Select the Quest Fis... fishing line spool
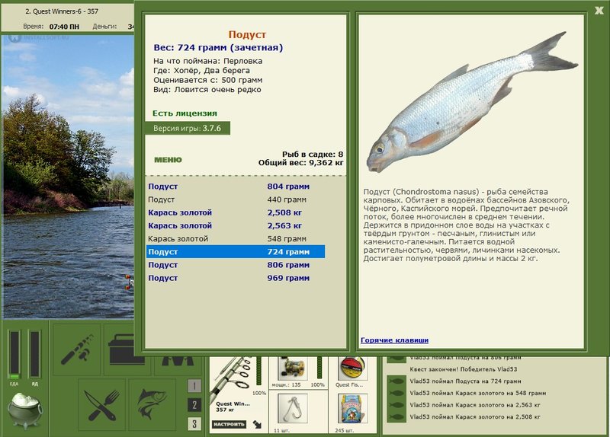This screenshot has width=610, height=437. (x=352, y=368)
